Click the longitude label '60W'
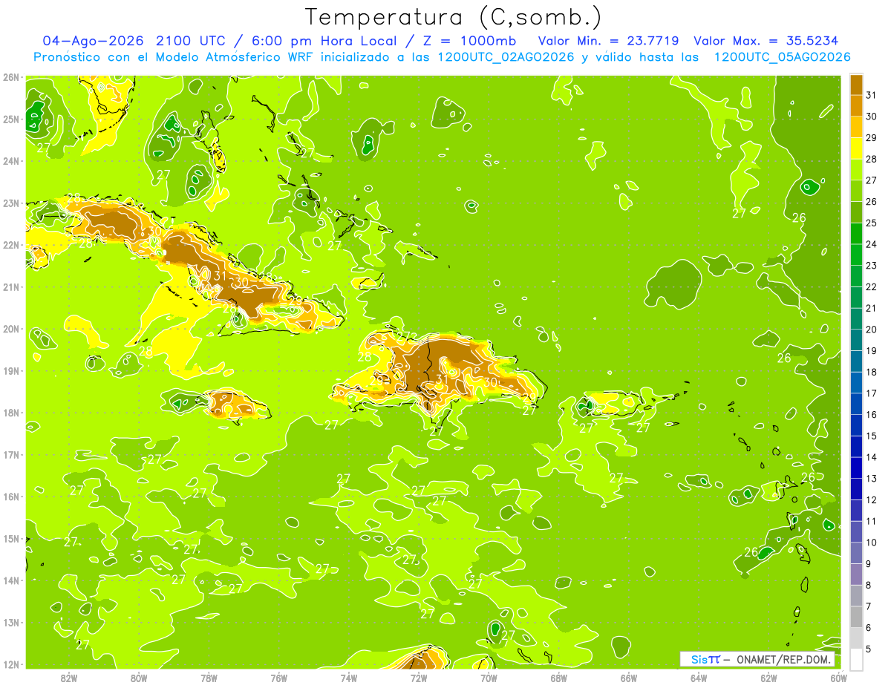Viewport: 891px width, 688px height. click(838, 678)
